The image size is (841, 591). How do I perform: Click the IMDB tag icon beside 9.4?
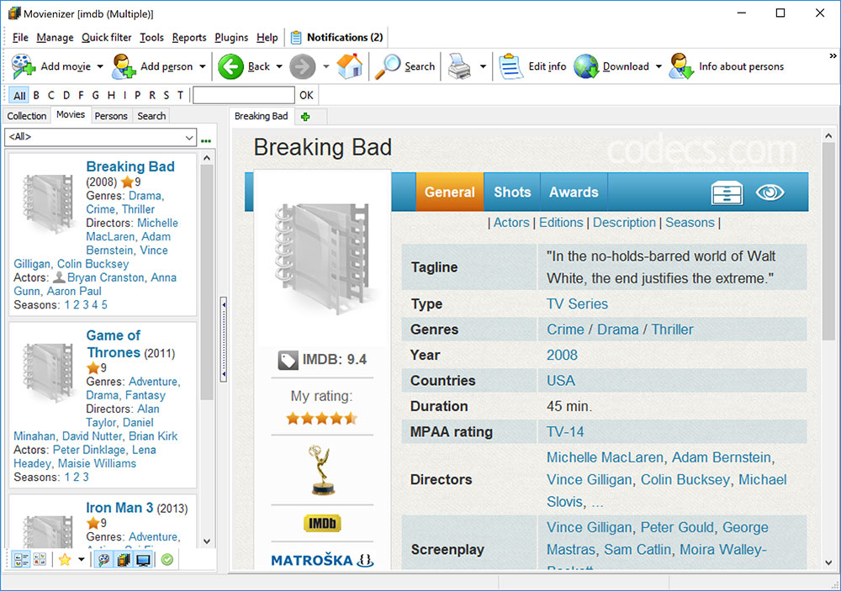(x=288, y=361)
